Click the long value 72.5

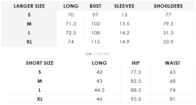click(x=71, y=33)
